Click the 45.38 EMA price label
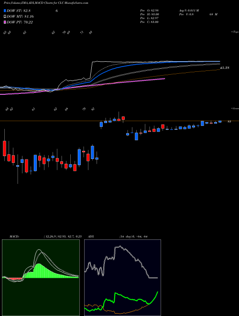The width and height of the screenshot is (239, 316). pos(225,68)
